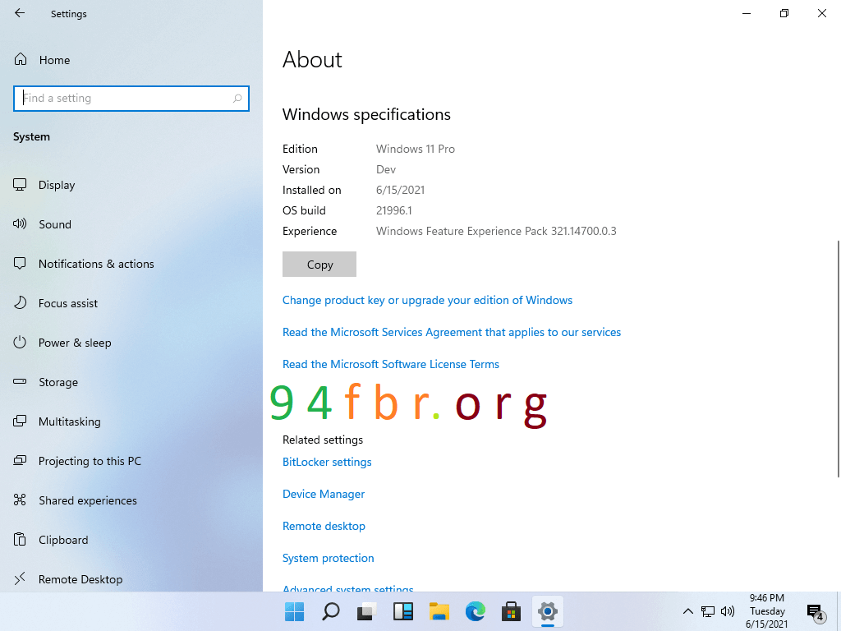Open Shared experiences page
Viewport: 841px width, 631px height.
pyautogui.click(x=87, y=500)
